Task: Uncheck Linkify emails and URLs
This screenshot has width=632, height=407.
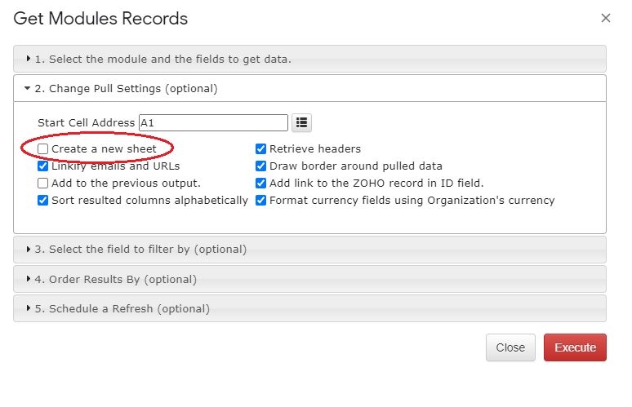Action: coord(42,166)
